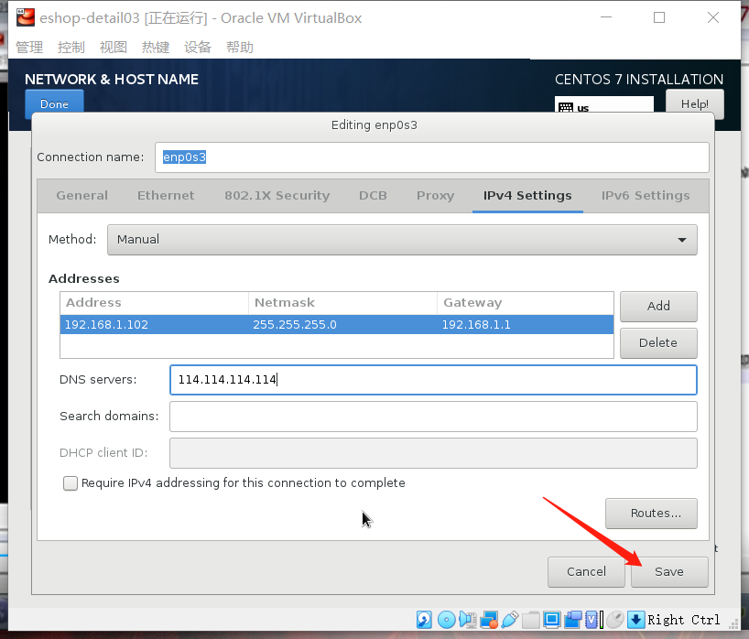Image resolution: width=749 pixels, height=639 pixels.
Task: Click the DNS servers field
Action: pos(433,380)
